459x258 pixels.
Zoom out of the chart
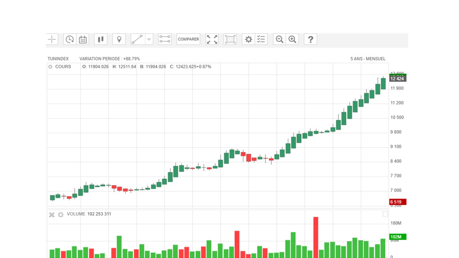click(280, 39)
